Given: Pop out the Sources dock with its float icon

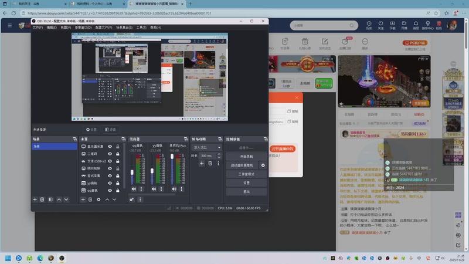Looking at the screenshot, I should pos(123,139).
